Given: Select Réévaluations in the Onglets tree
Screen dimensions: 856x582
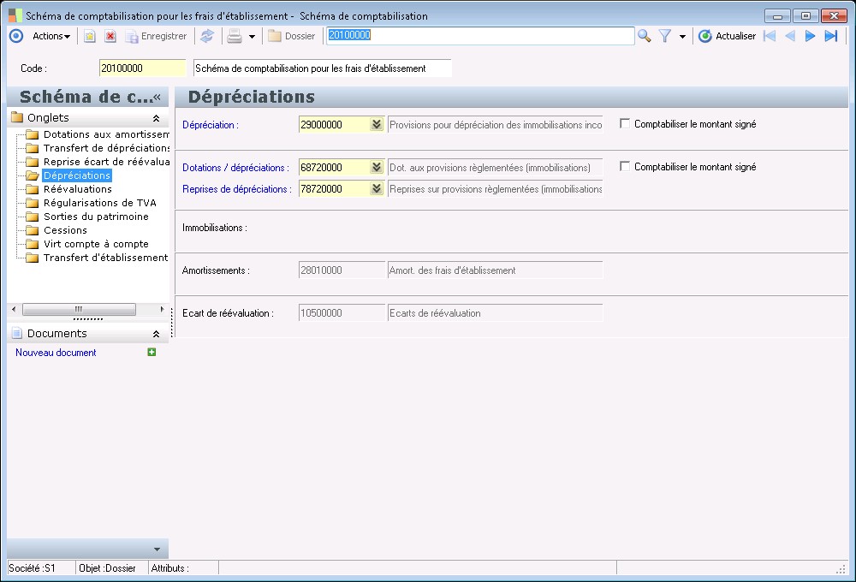Looking at the screenshot, I should pyautogui.click(x=77, y=189).
